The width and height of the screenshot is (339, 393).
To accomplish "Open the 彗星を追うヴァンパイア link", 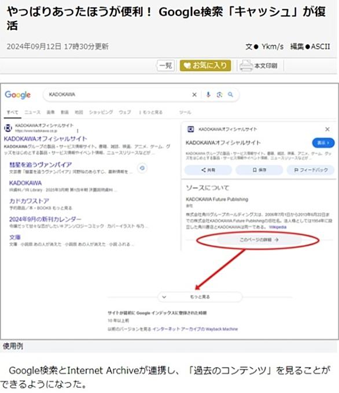I will [x=40, y=165].
